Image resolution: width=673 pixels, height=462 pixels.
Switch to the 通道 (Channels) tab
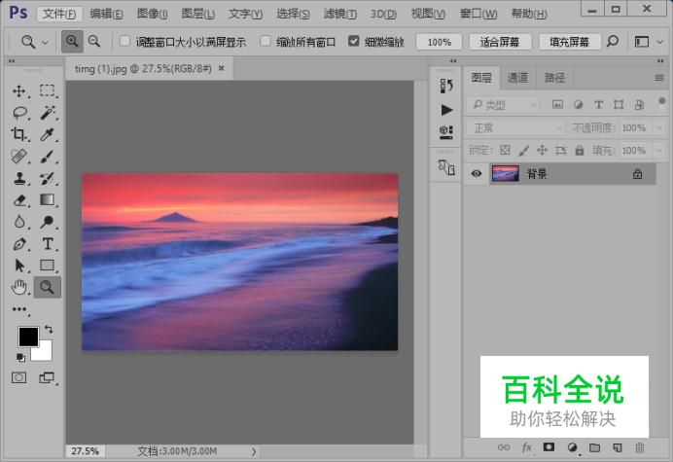click(x=517, y=78)
